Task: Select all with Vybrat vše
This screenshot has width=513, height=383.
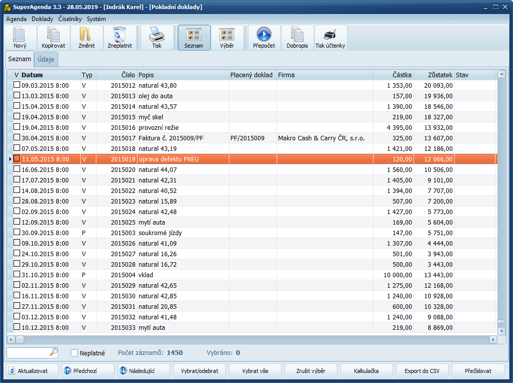Action: tap(255, 370)
